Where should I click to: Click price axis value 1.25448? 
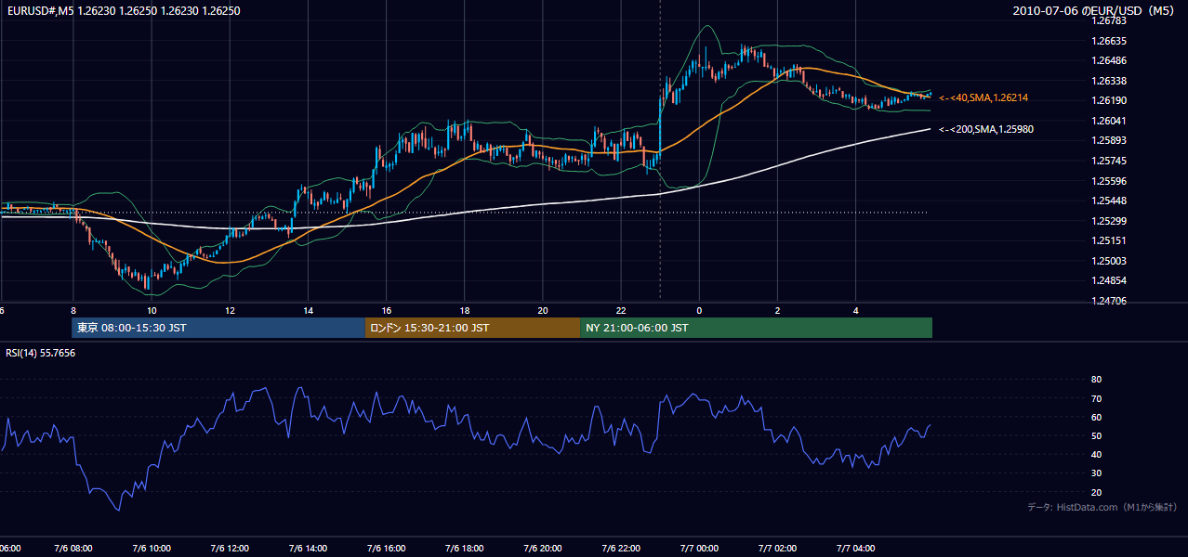click(1110, 201)
